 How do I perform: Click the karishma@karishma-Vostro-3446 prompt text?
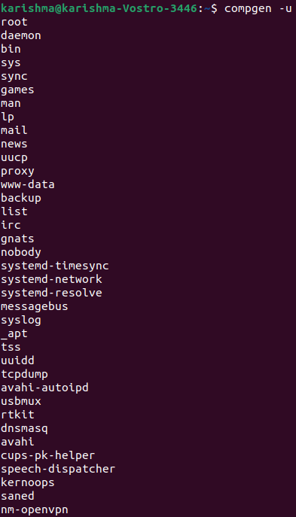(x=99, y=8)
